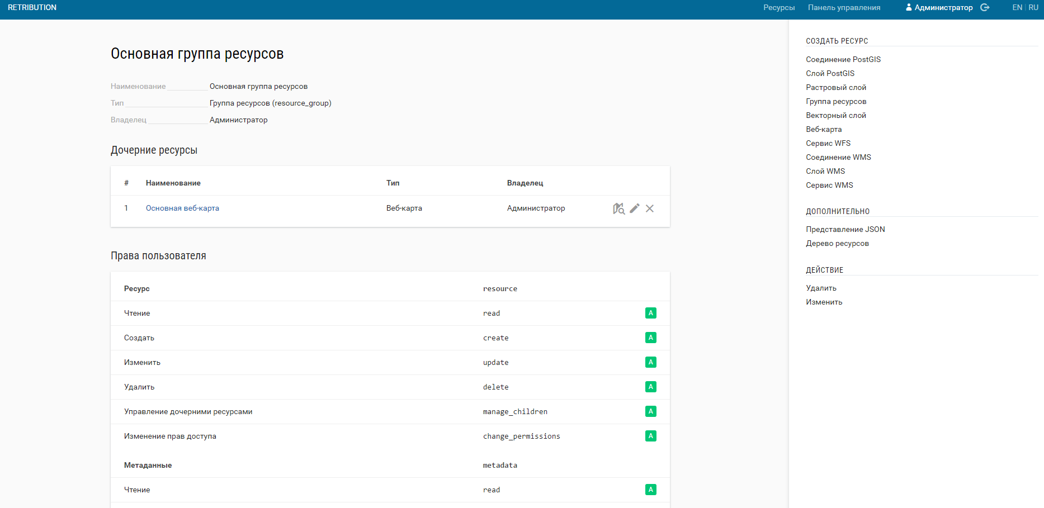Click Удалить under Действие
This screenshot has height=508, width=1044.
[821, 288]
